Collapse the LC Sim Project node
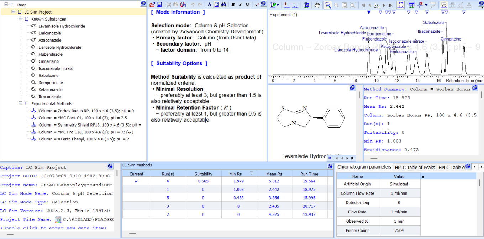The image size is (484, 239). [x=13, y=12]
